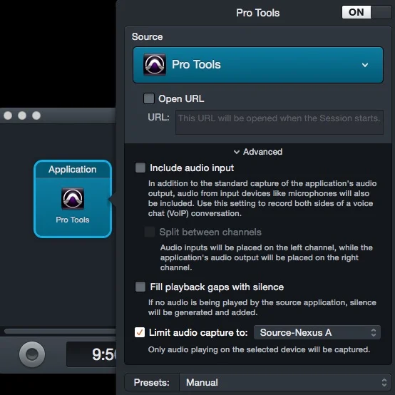Click 'Only audio playing on the selected device' note
Viewport: 395px width, 395px height.
[259, 349]
